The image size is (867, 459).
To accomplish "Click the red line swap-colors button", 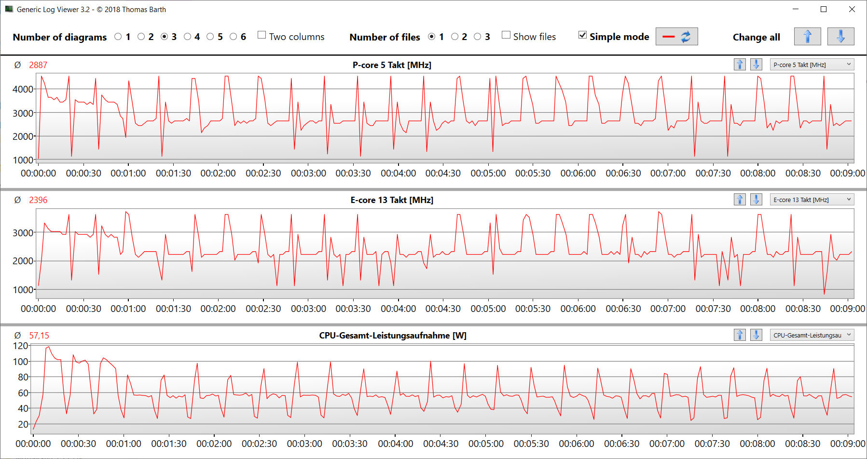I will tap(676, 37).
